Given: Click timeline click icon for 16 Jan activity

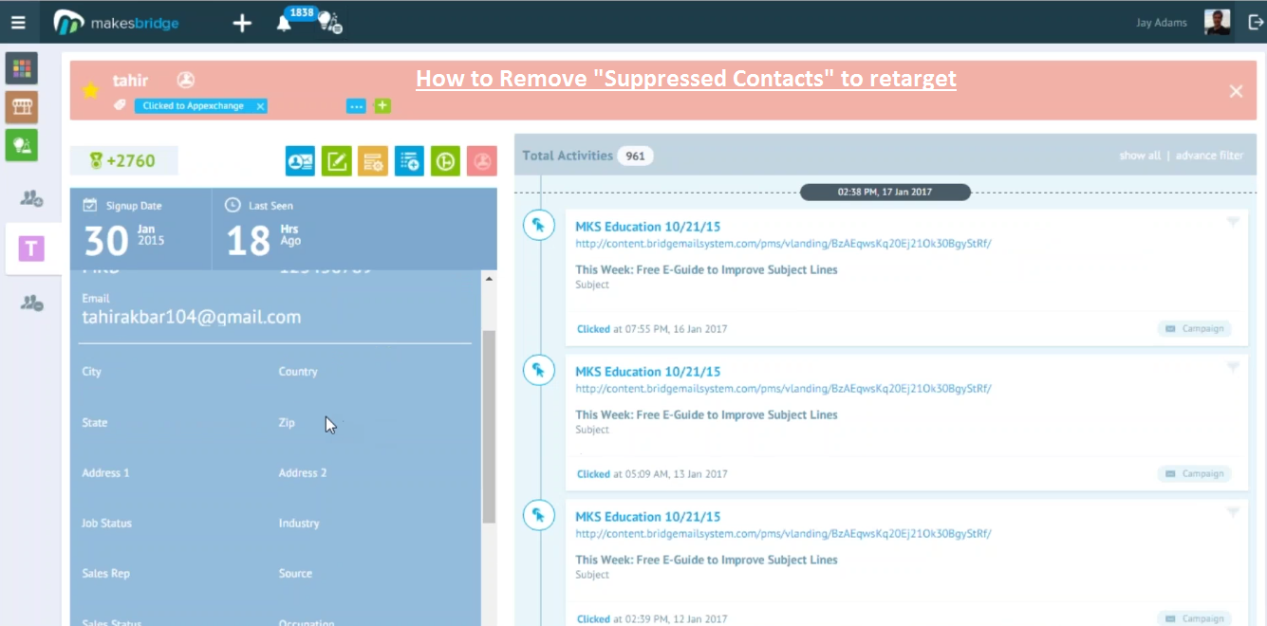Looking at the screenshot, I should click(x=539, y=225).
